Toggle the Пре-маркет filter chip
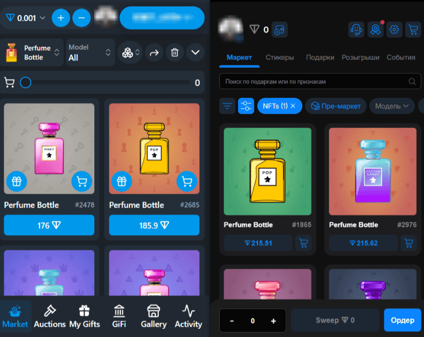 336,106
